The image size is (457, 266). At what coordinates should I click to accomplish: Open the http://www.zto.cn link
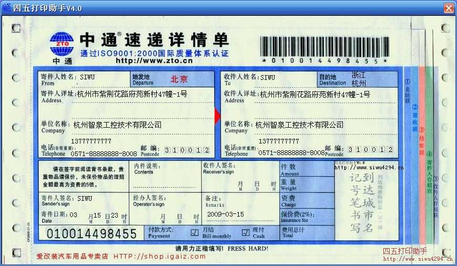(154, 60)
